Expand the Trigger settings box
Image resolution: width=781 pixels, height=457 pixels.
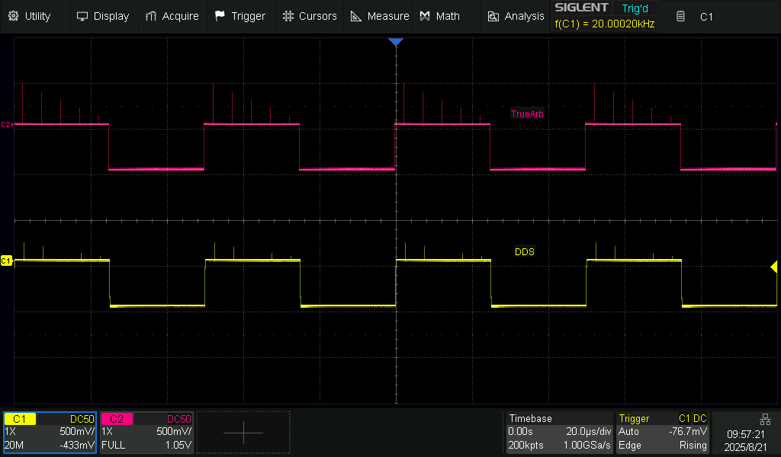(663, 432)
